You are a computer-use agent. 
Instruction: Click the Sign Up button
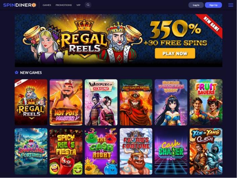click(213, 5)
